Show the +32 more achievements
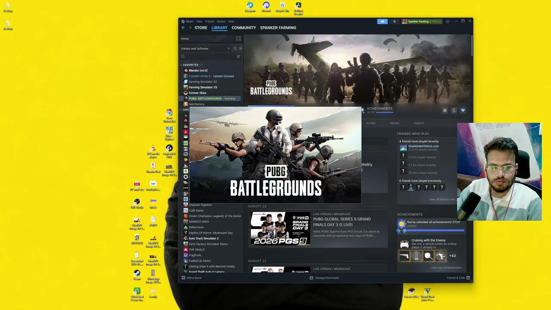Screen dimensions: 551x310 click(452, 256)
